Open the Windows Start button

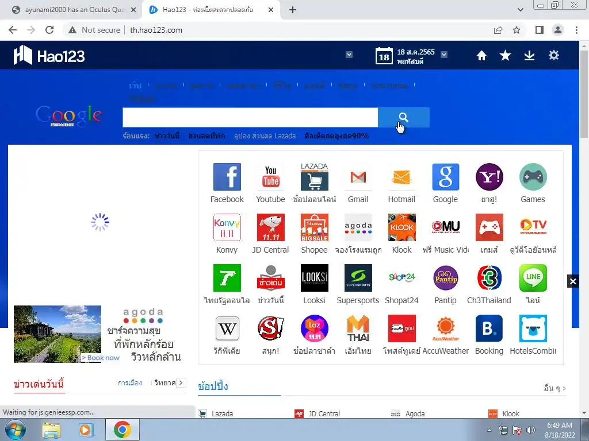point(15,430)
